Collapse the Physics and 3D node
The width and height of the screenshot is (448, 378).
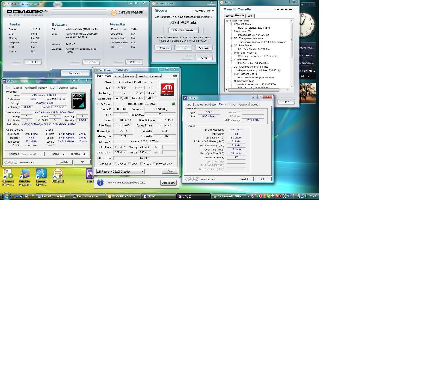pyautogui.click(x=232, y=31)
